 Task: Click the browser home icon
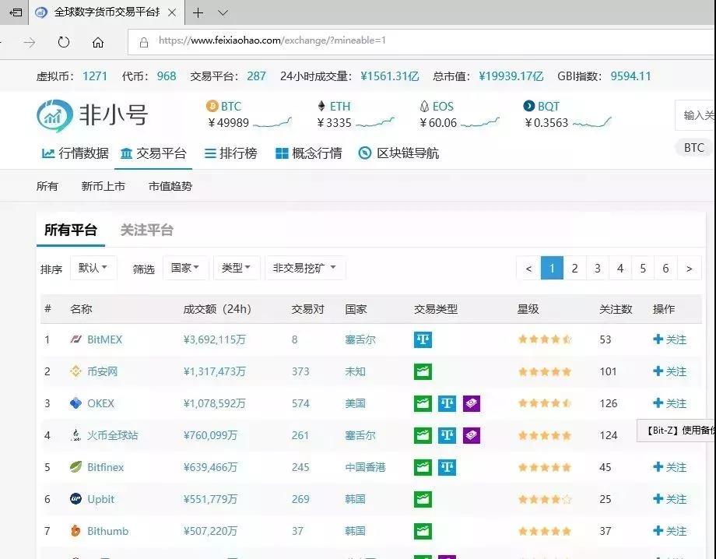98,42
